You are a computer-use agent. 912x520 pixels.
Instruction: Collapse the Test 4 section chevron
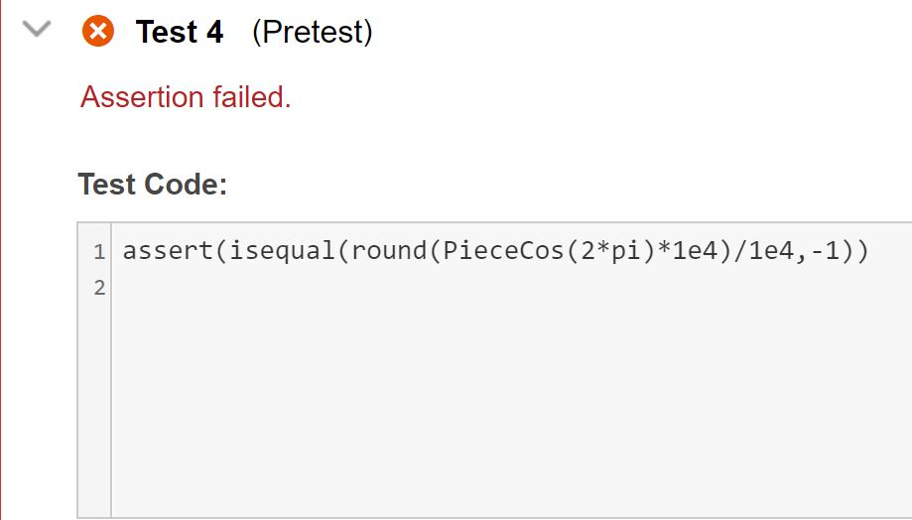pos(37,29)
